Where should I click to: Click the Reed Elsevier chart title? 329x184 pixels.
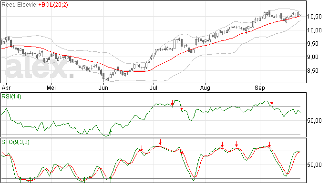coord(20,5)
